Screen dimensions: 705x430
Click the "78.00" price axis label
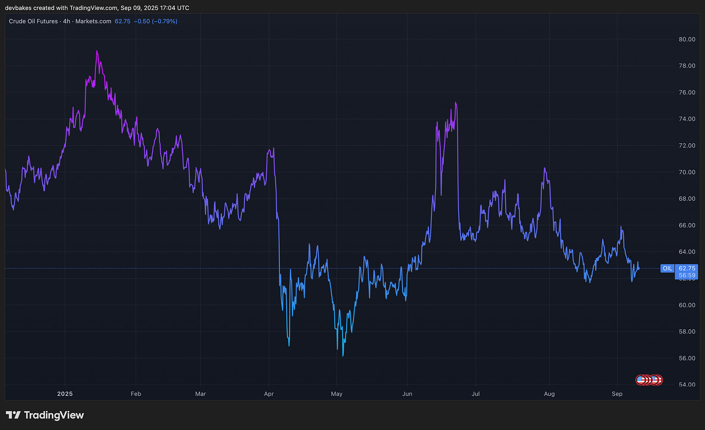point(687,66)
